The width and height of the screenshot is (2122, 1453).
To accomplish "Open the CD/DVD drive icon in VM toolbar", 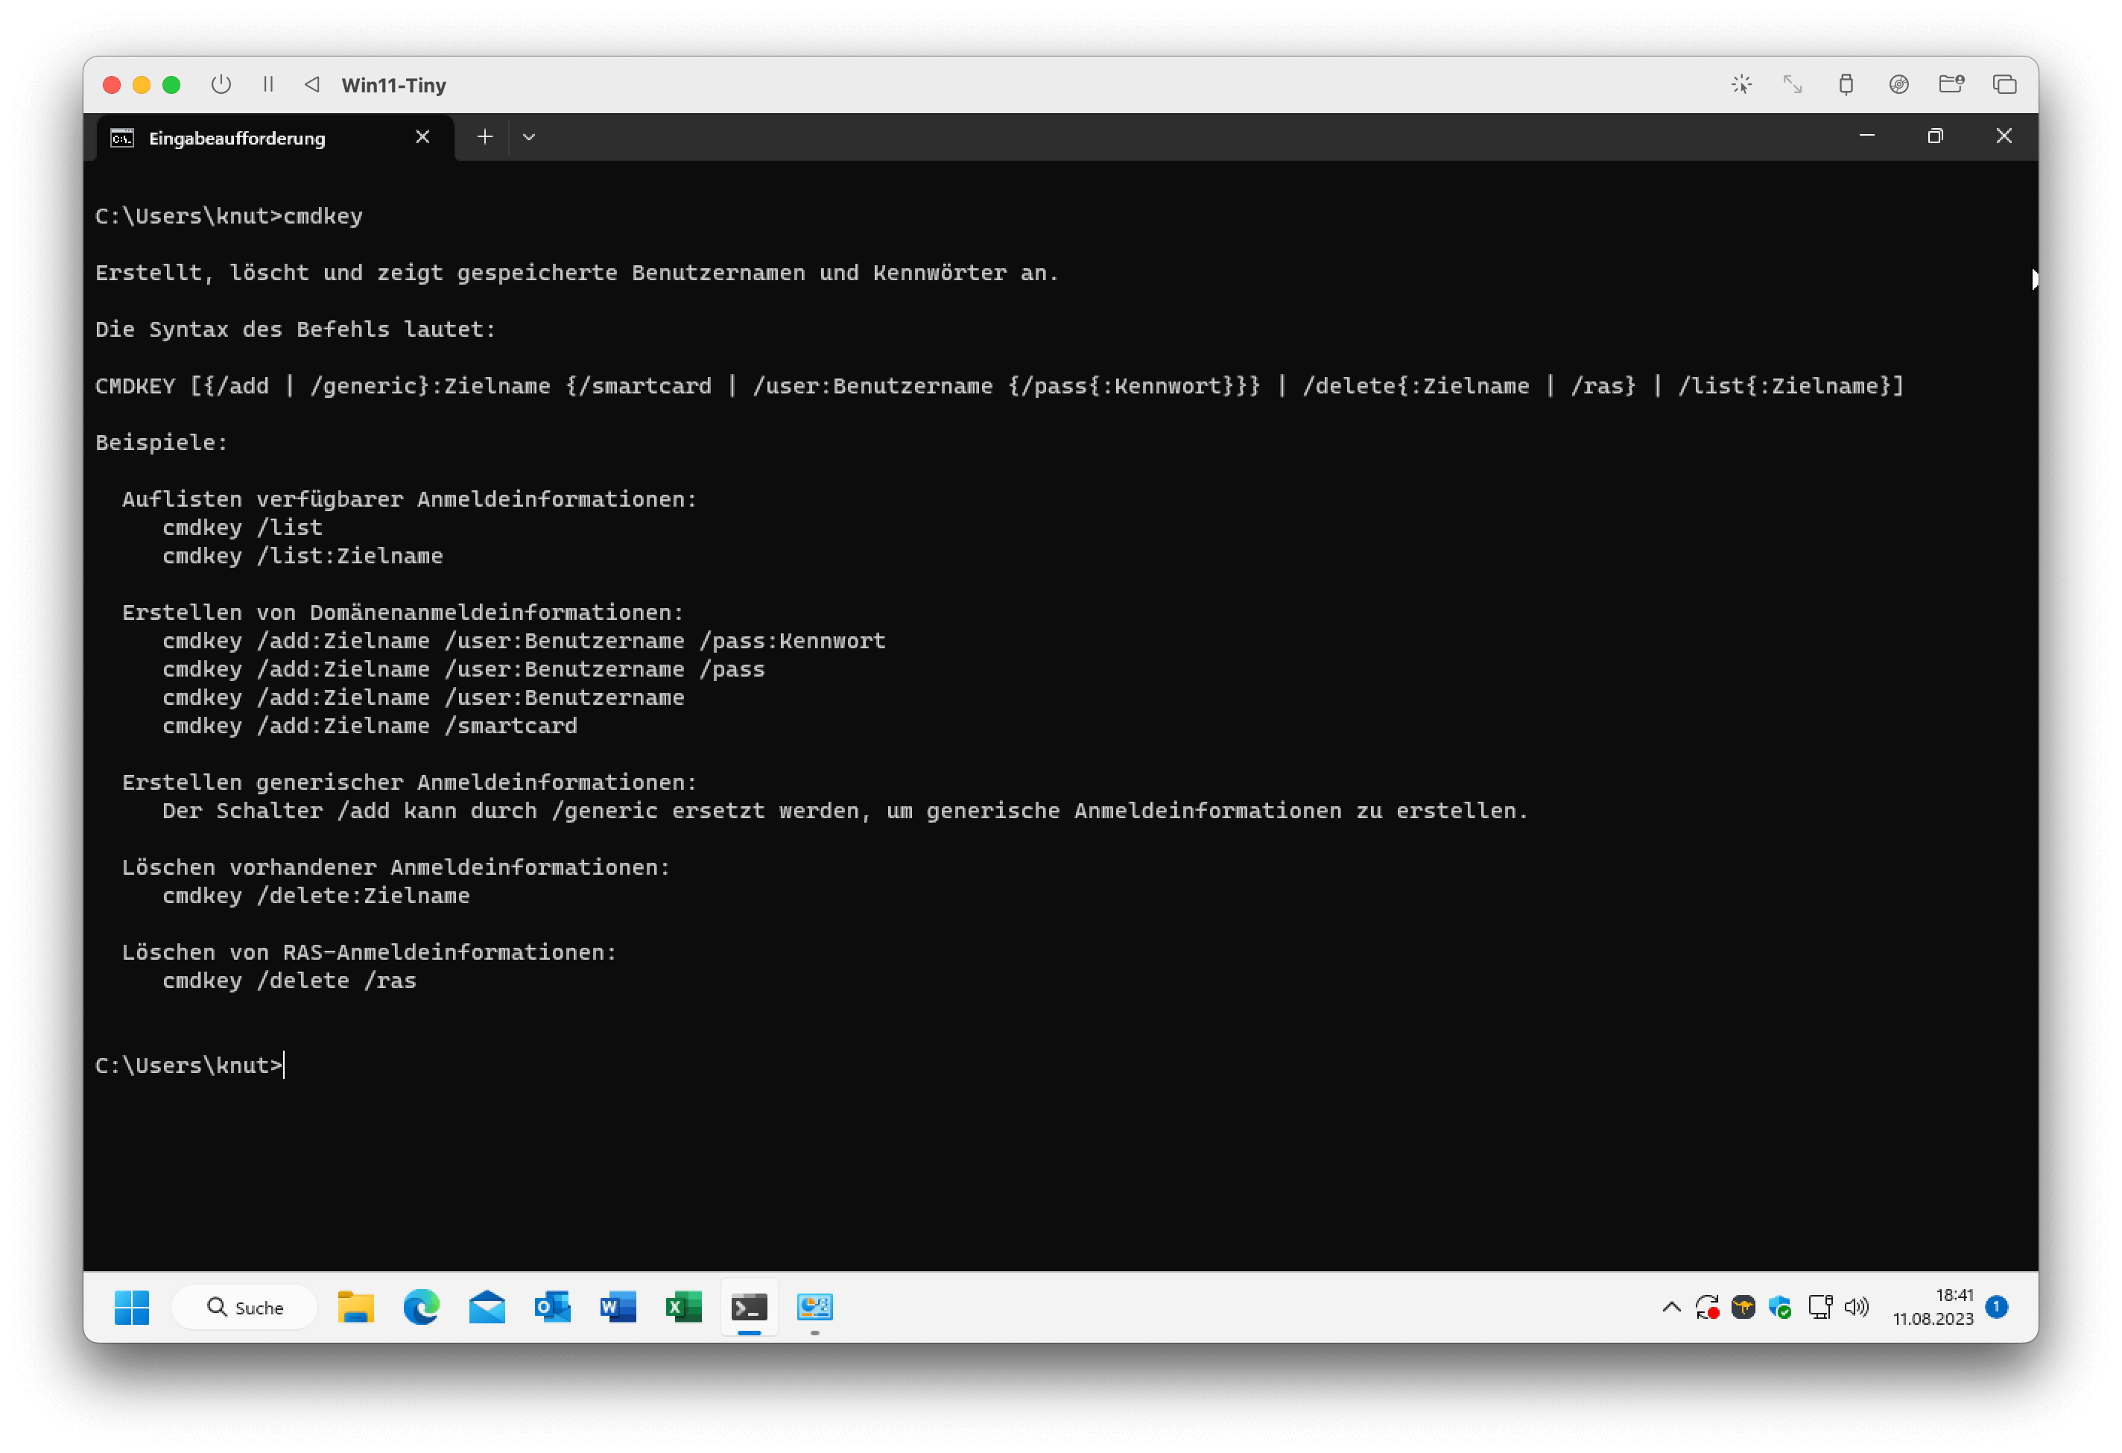I will [1898, 85].
